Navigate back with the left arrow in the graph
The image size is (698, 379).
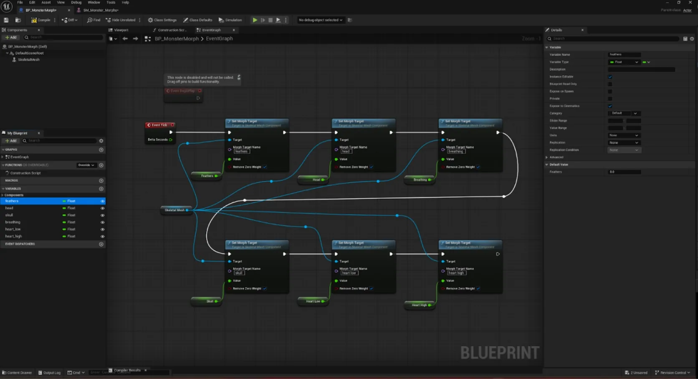[125, 39]
